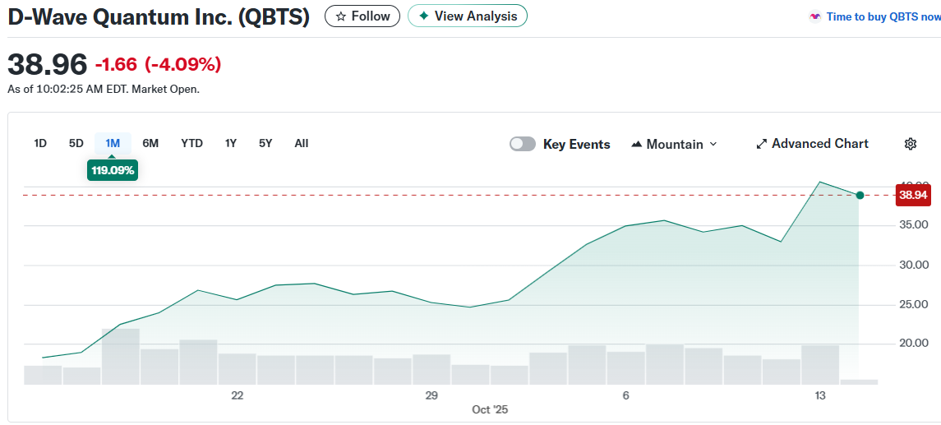The width and height of the screenshot is (941, 425).
Task: Select the 5D time range
Action: click(76, 143)
